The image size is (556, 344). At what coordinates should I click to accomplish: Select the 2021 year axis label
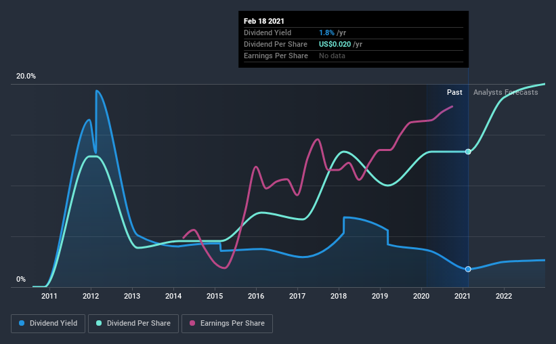point(463,296)
